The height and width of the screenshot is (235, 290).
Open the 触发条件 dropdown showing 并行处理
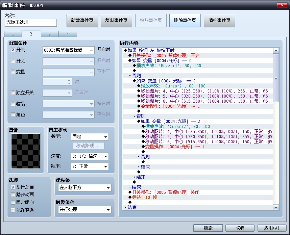85,210
